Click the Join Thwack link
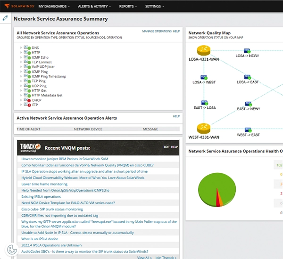 click(x=166, y=258)
